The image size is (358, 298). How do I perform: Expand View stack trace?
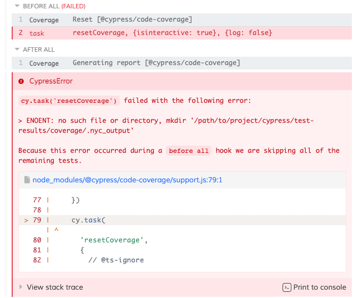tap(52, 287)
